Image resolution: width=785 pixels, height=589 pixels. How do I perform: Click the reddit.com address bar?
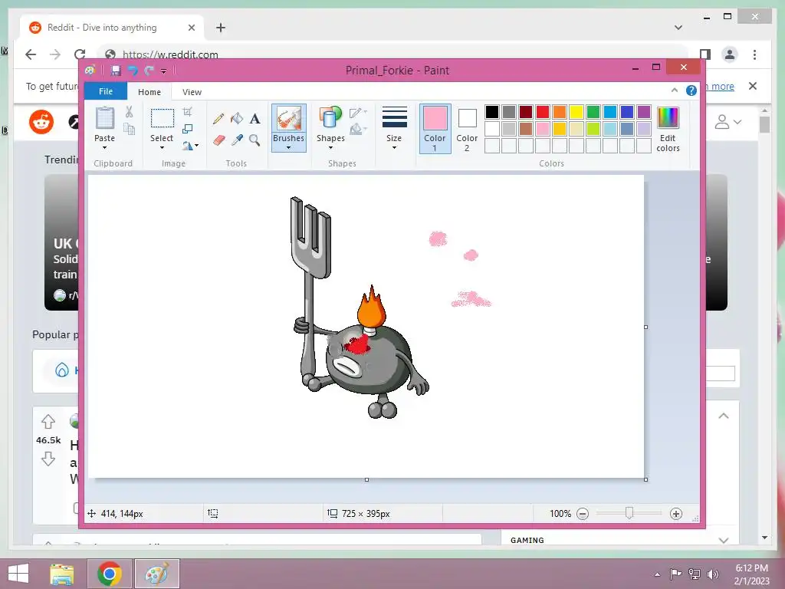click(393, 54)
